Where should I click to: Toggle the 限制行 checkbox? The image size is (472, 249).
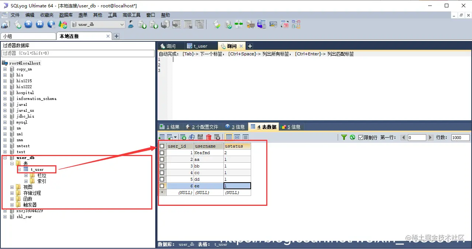click(361, 137)
